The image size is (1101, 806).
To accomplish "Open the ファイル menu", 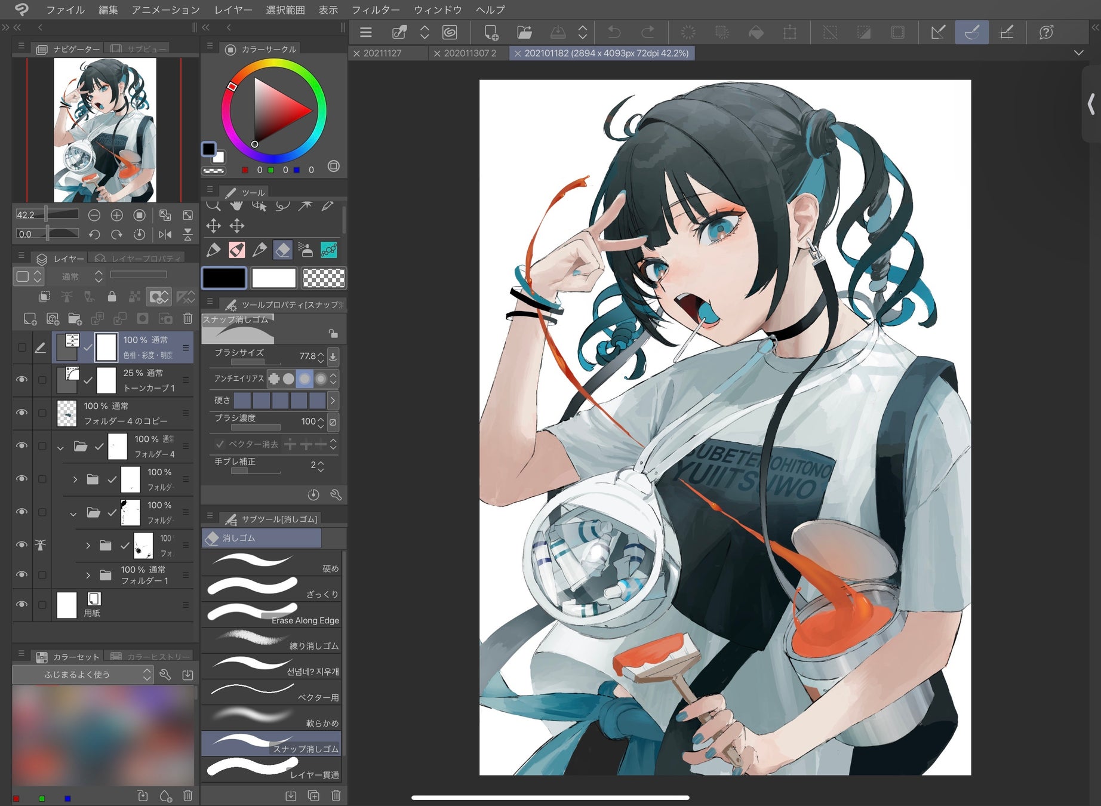I will (x=65, y=10).
